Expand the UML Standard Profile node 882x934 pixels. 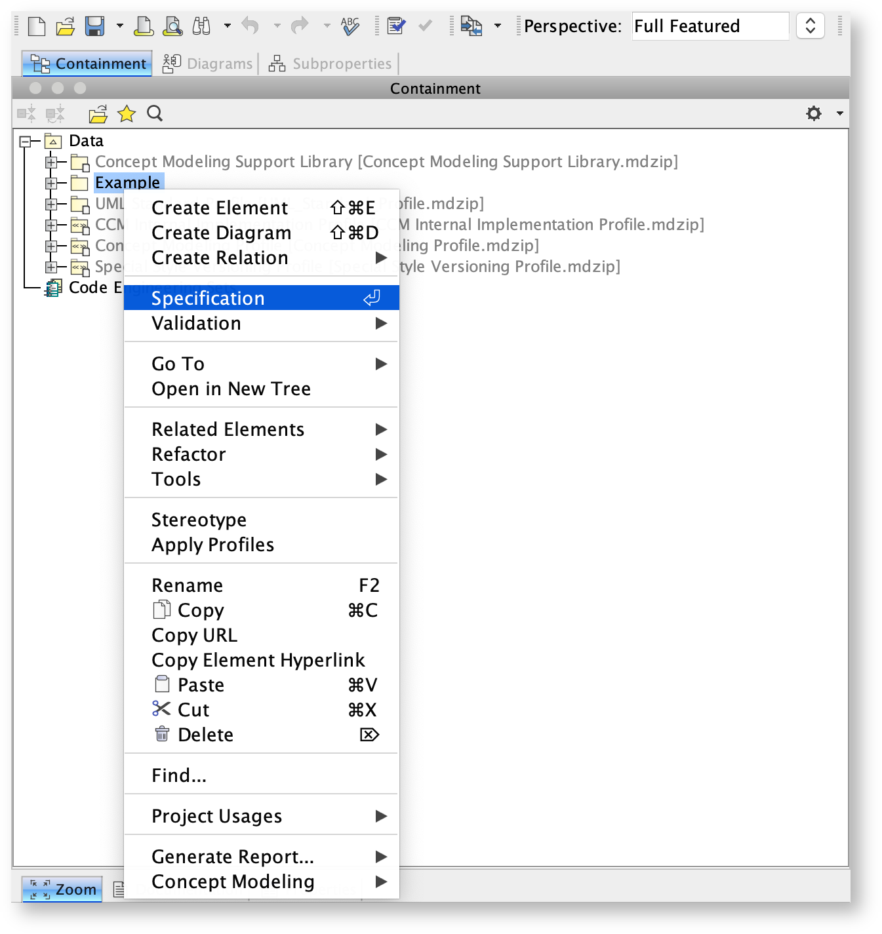coord(51,204)
